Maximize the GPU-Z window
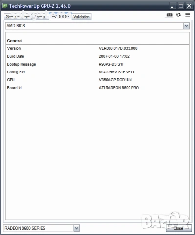The width and height of the screenshot is (195, 235). pyautogui.click(x=181, y=6)
